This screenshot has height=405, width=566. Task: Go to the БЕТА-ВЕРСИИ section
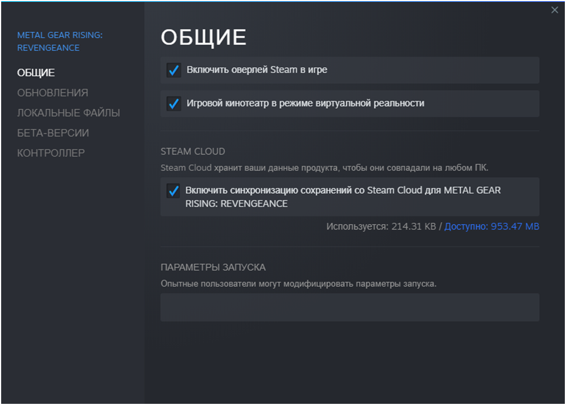coord(53,133)
